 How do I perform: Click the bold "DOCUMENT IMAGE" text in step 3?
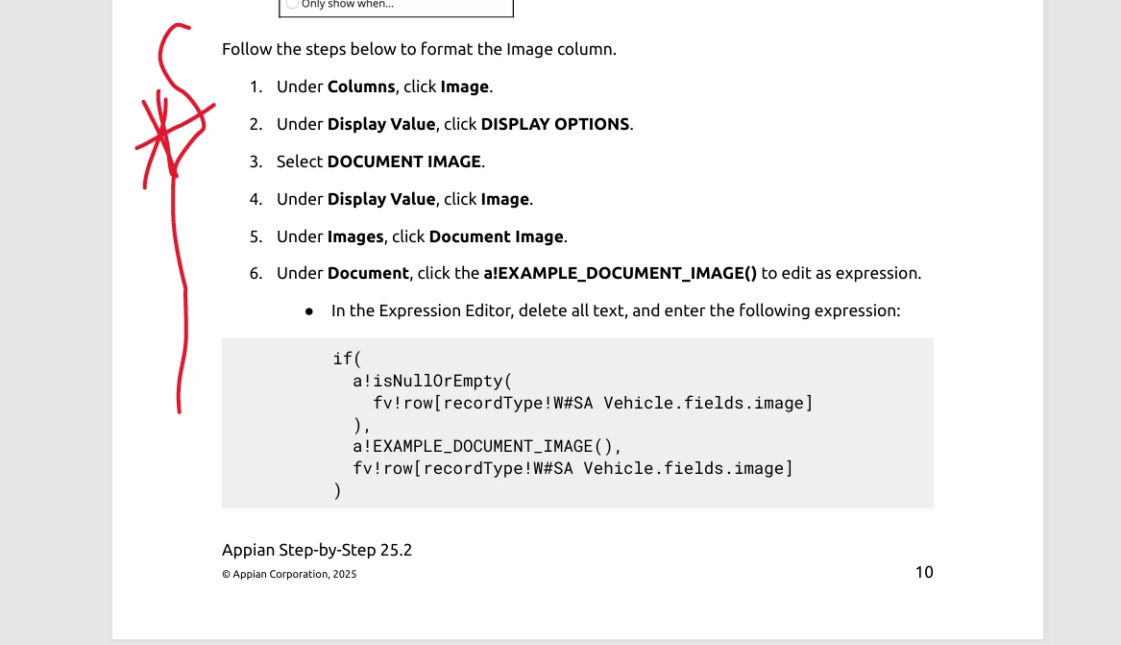coord(404,161)
